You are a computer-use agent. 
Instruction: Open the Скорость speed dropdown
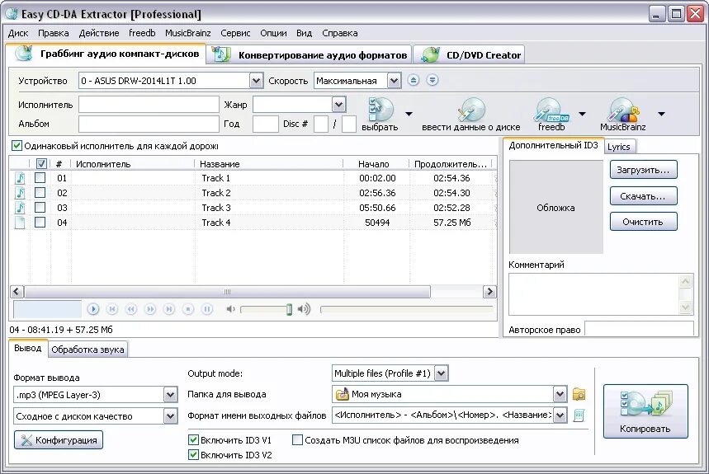click(x=394, y=81)
